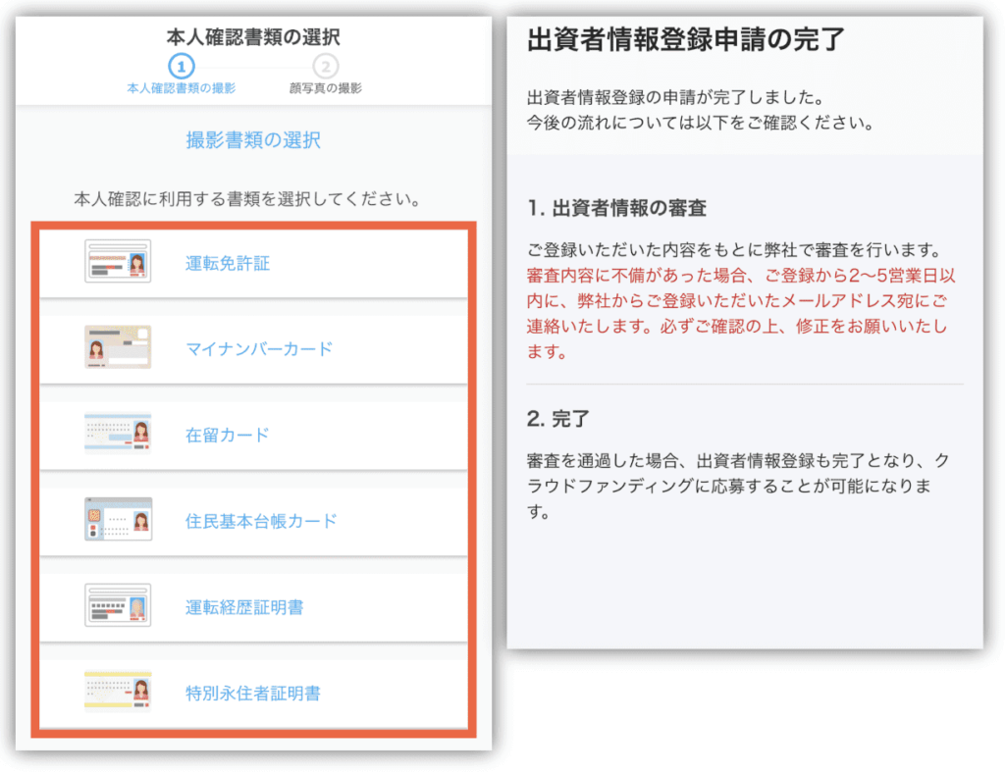Click the residence card (在留カード) icon
Viewport: 1005px width, 775px height.
point(118,435)
